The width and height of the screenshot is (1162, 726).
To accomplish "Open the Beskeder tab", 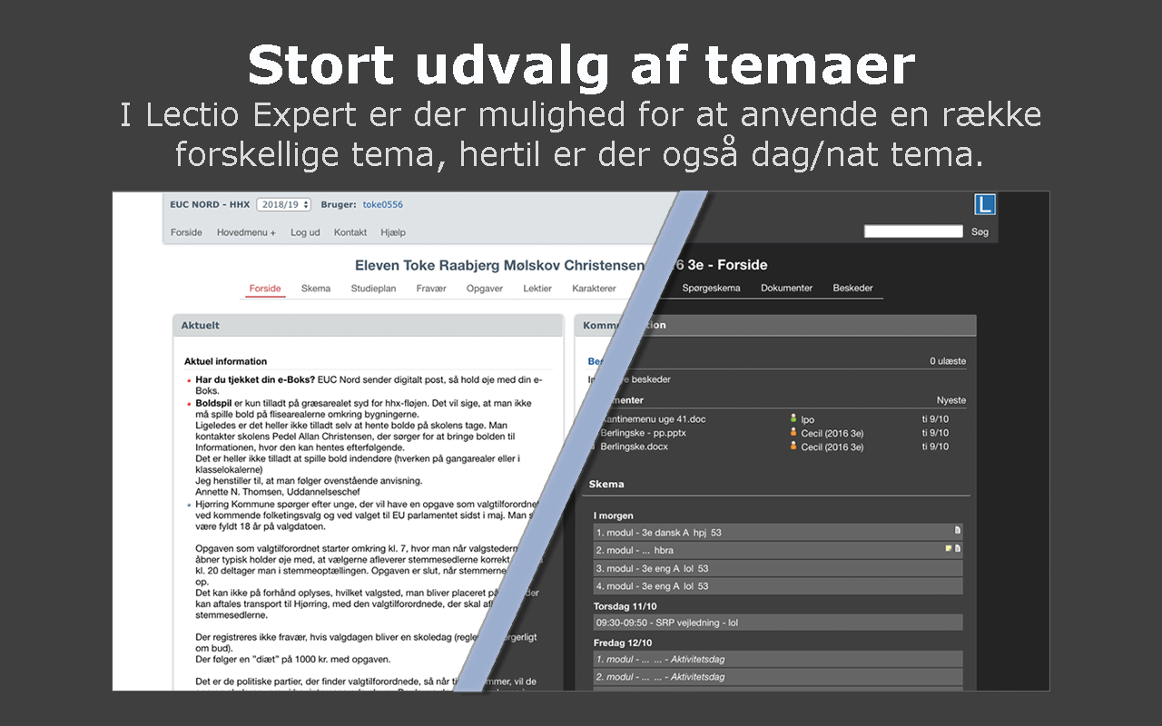I will pos(852,289).
